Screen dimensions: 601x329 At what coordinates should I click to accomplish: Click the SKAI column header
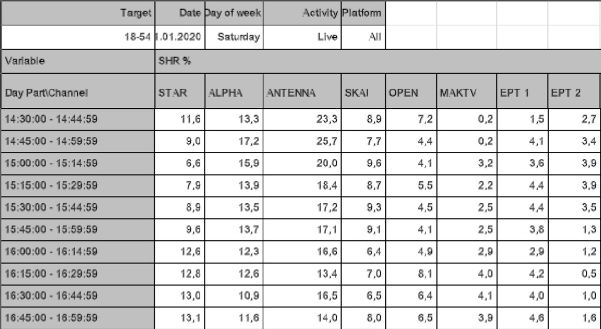363,90
